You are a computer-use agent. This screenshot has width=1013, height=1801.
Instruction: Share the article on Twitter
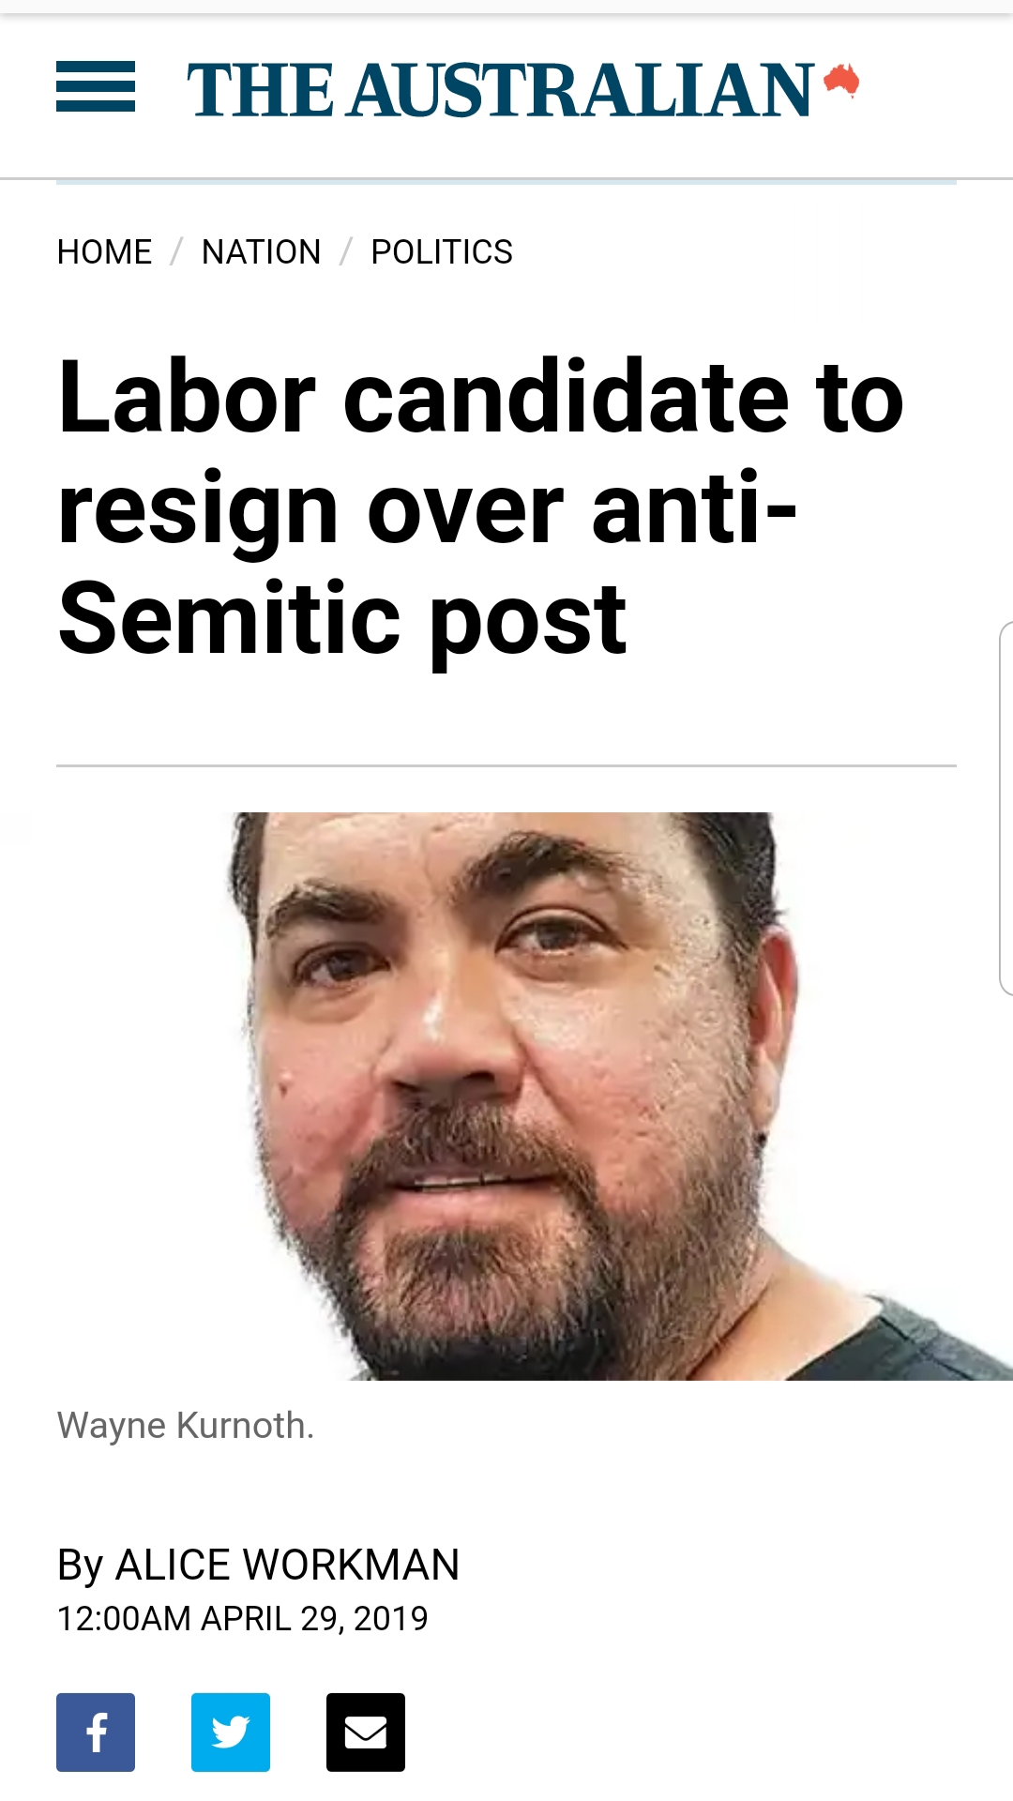[231, 1733]
